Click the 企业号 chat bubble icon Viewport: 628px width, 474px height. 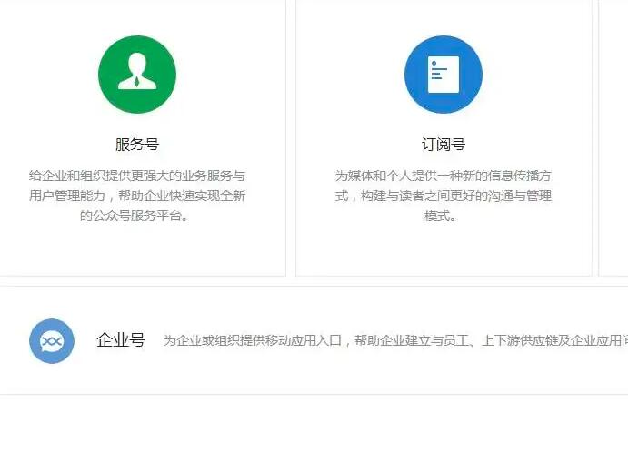click(x=52, y=341)
